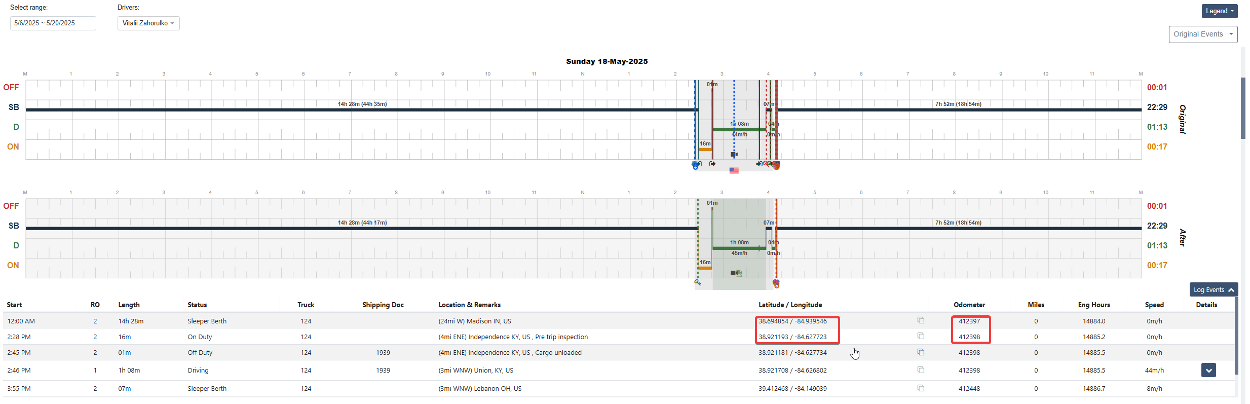Click the red event cluster icon under the After graph
The width and height of the screenshot is (1250, 404).
tap(776, 283)
